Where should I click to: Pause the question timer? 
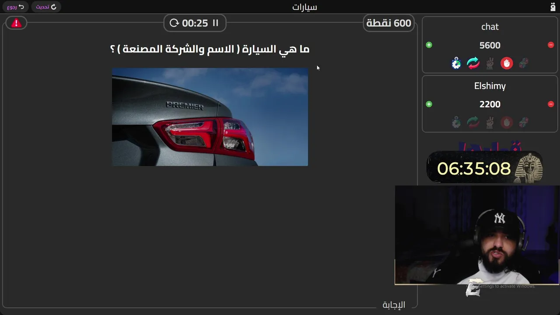[x=215, y=23]
